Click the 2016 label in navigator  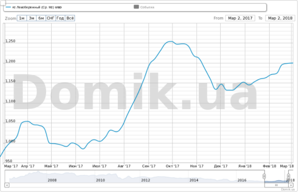[242, 180]
